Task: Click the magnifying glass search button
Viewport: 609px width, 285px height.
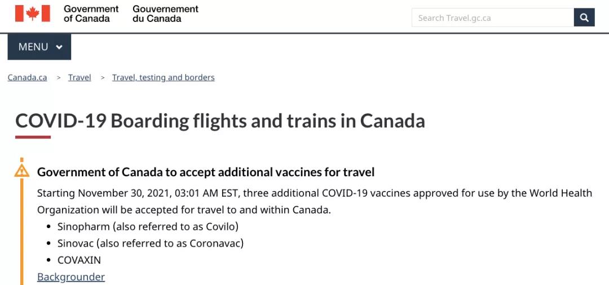Action: tap(584, 17)
